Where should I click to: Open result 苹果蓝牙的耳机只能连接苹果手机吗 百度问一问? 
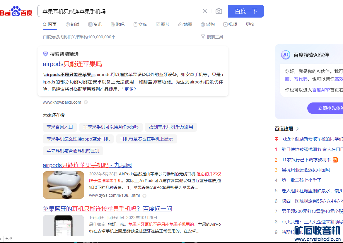coord(107,209)
